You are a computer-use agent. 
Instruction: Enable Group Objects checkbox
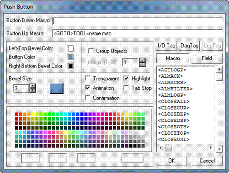(x=91, y=51)
